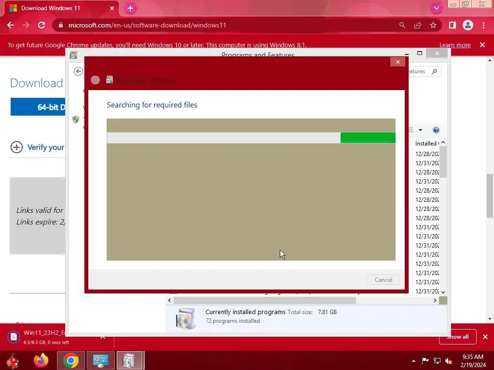Click the up arrow of the program list scrollbar
This screenshot has width=494, height=370.
pyautogui.click(x=443, y=143)
